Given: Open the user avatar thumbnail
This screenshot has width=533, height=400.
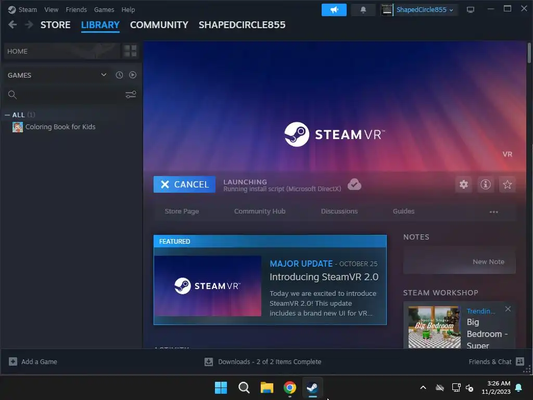Looking at the screenshot, I should (387, 10).
